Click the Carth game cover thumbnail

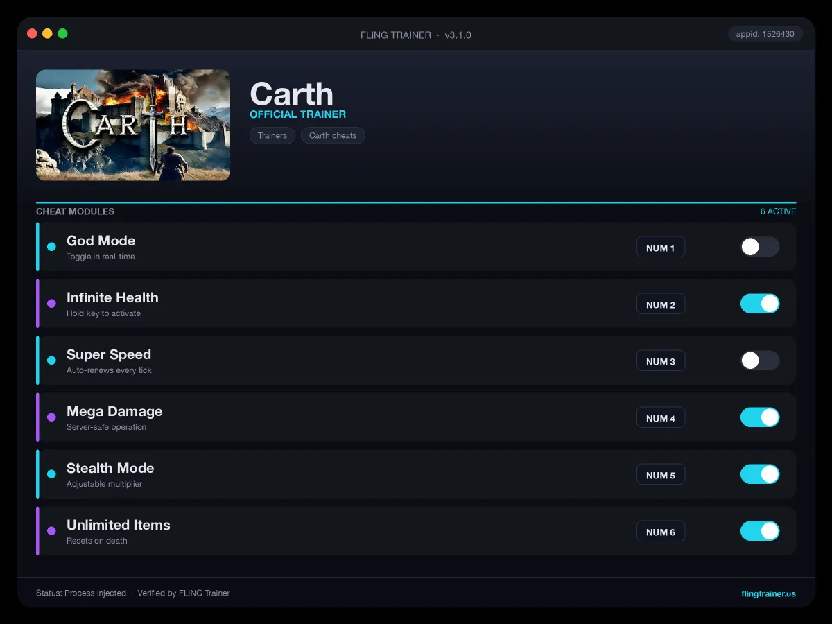[x=133, y=125]
